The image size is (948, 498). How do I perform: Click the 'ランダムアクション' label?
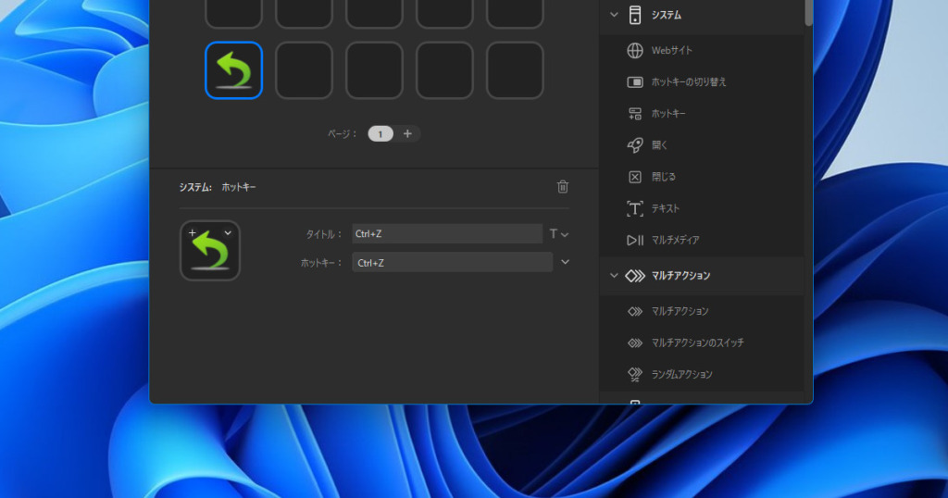(681, 375)
